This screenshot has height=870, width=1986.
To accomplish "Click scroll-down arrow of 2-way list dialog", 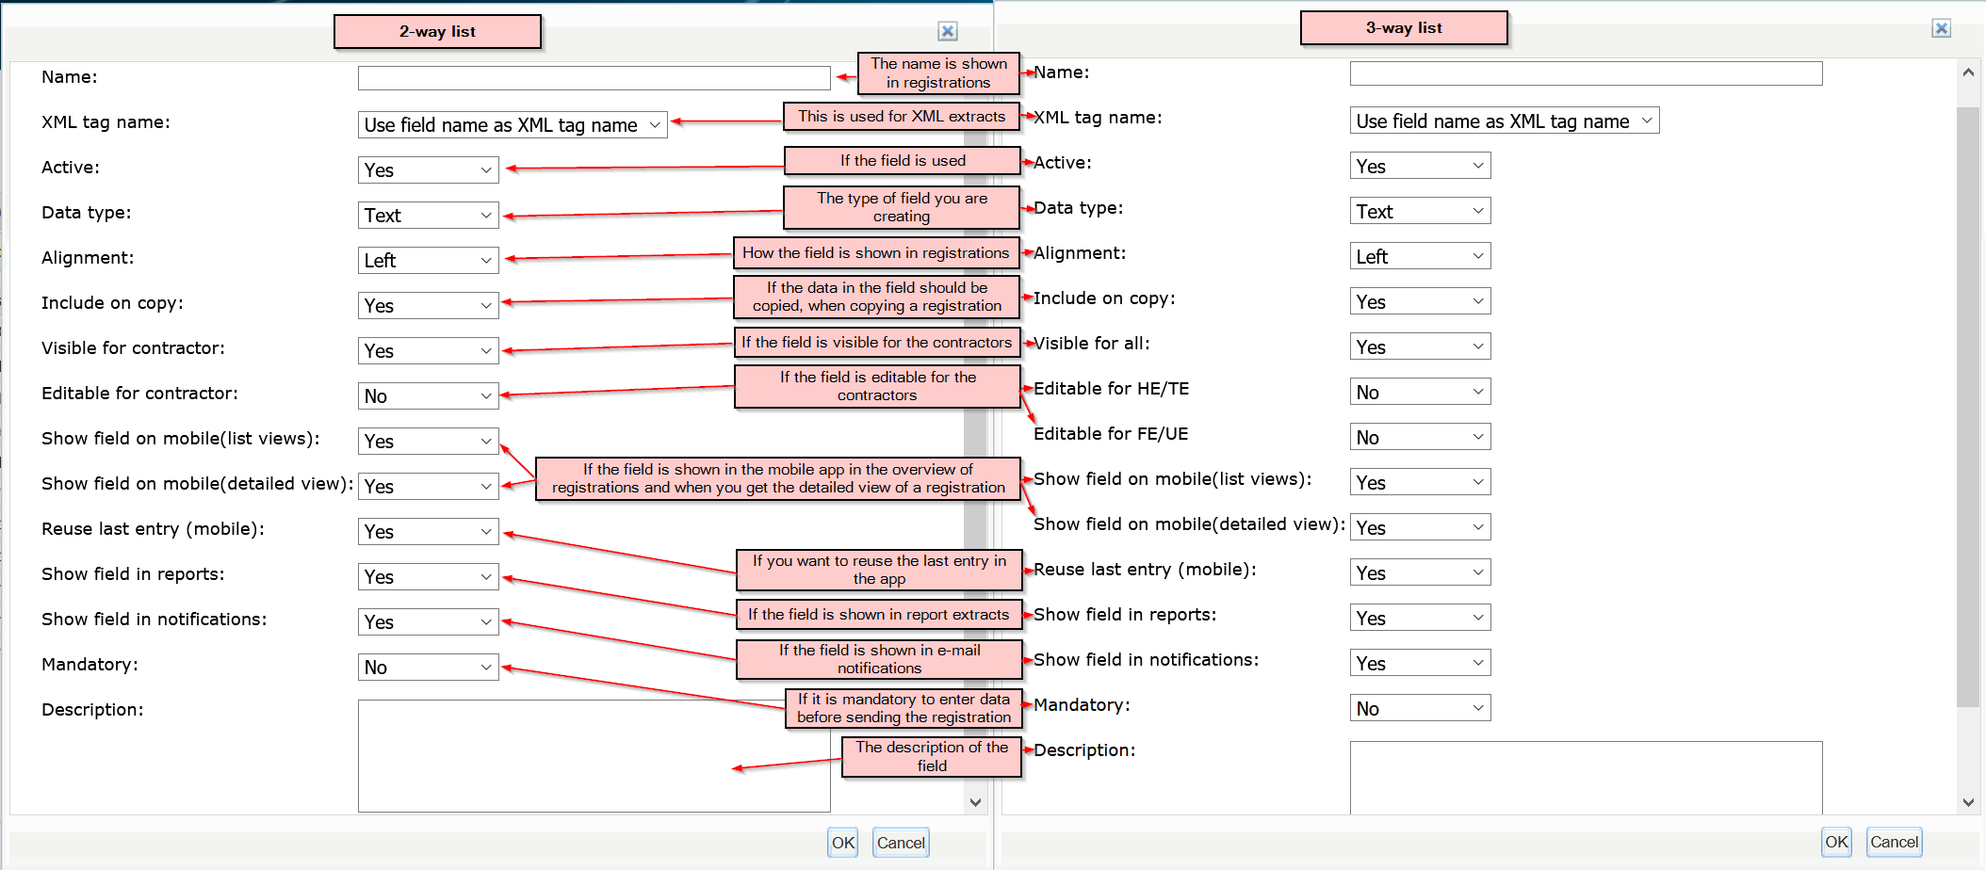I will [975, 802].
